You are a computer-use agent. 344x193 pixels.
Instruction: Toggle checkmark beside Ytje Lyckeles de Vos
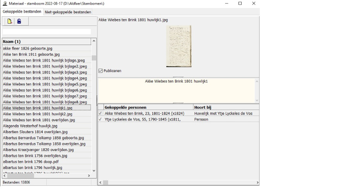[101, 119]
